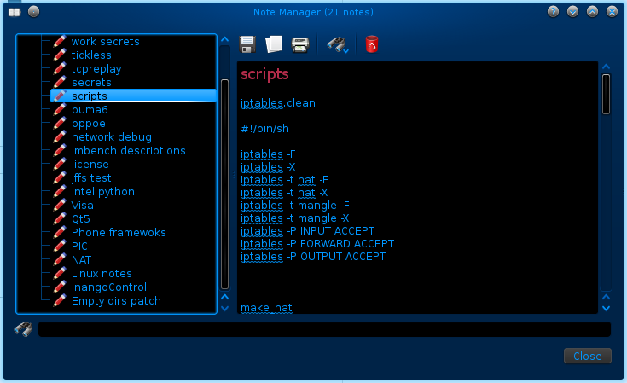Click the Close button
This screenshot has width=627, height=383.
(x=588, y=356)
